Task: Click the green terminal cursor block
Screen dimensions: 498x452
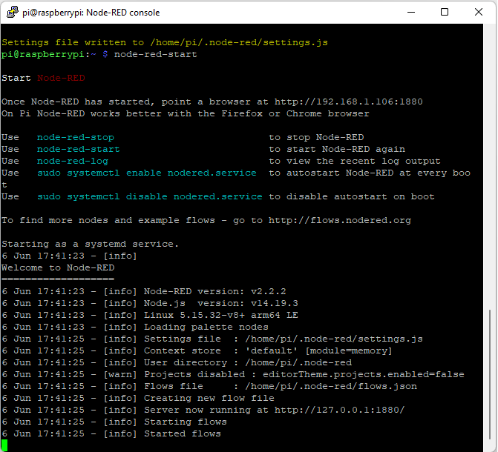Action: 4,445
